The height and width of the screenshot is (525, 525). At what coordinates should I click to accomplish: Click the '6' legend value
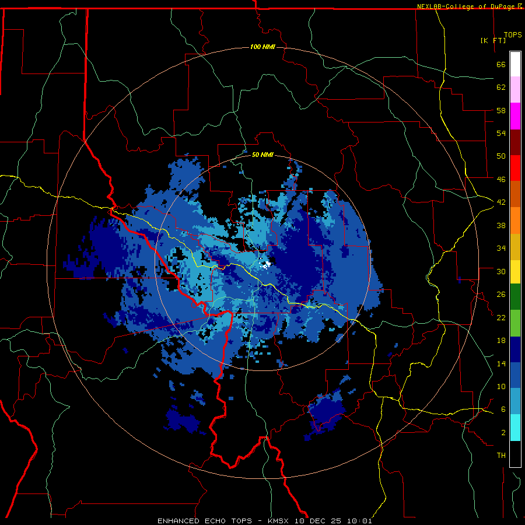[503, 409]
